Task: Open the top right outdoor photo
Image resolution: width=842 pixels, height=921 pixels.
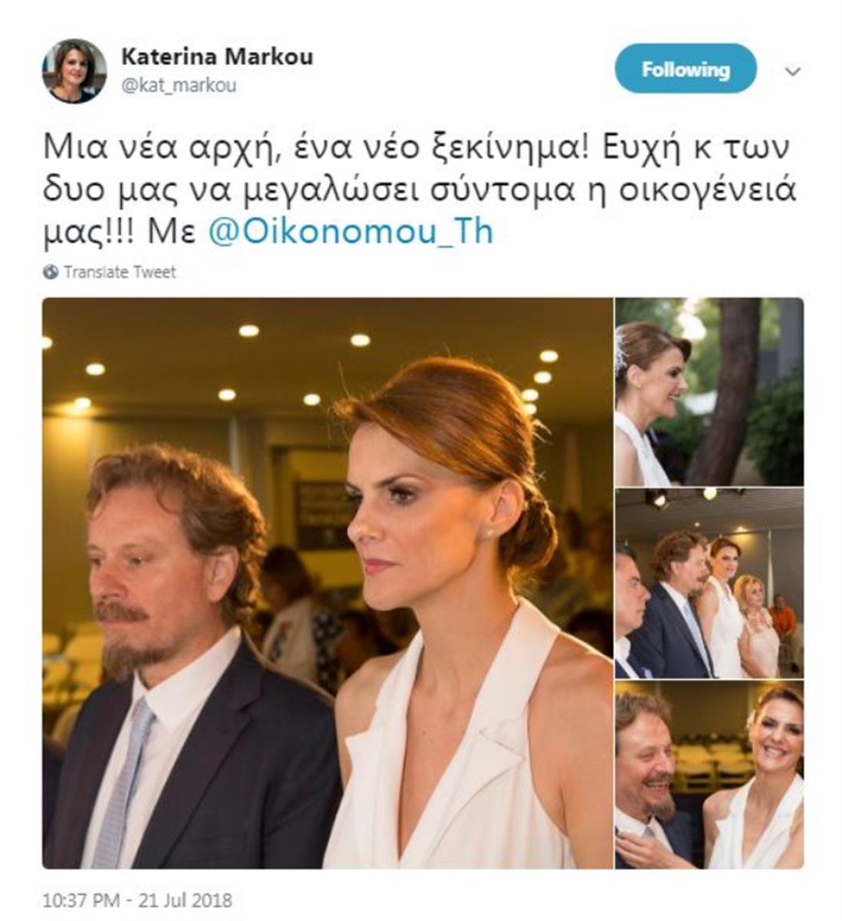Action: (709, 392)
